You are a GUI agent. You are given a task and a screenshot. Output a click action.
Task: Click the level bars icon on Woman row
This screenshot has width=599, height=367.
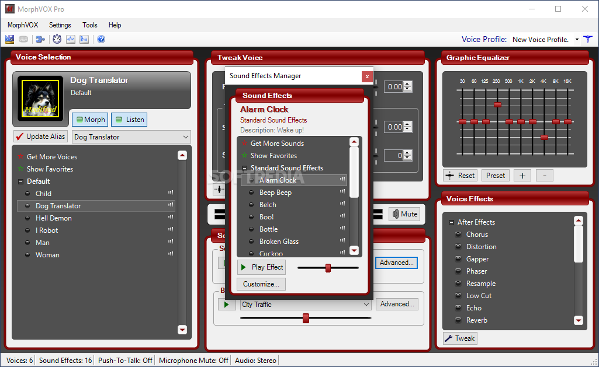pos(171,254)
